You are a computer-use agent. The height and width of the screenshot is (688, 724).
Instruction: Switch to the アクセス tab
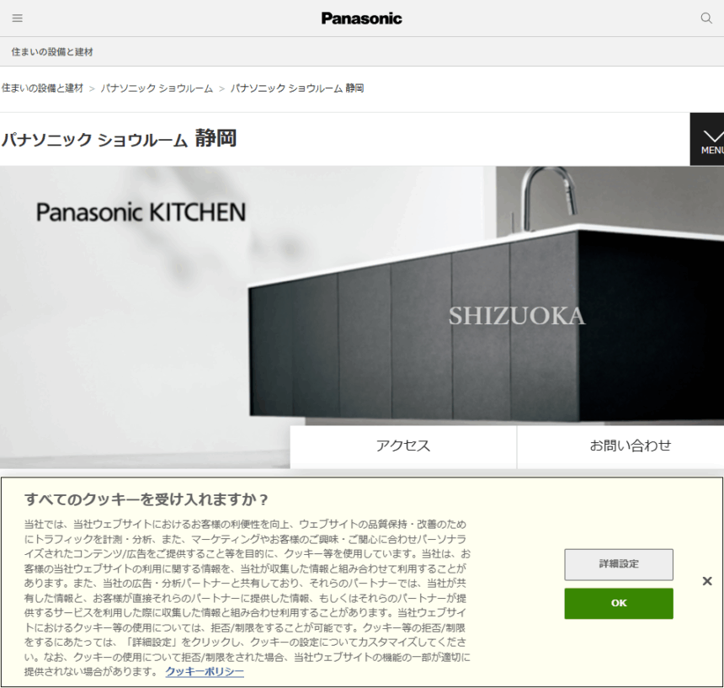point(403,446)
